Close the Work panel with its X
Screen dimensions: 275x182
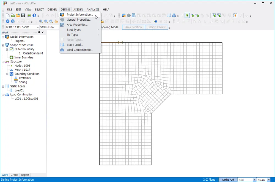click(43, 32)
